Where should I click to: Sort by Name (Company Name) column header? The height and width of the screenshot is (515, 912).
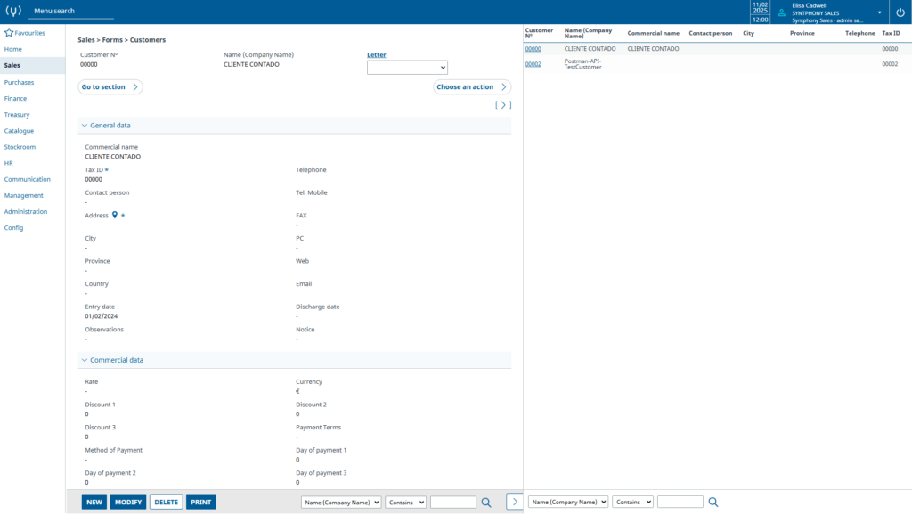588,33
